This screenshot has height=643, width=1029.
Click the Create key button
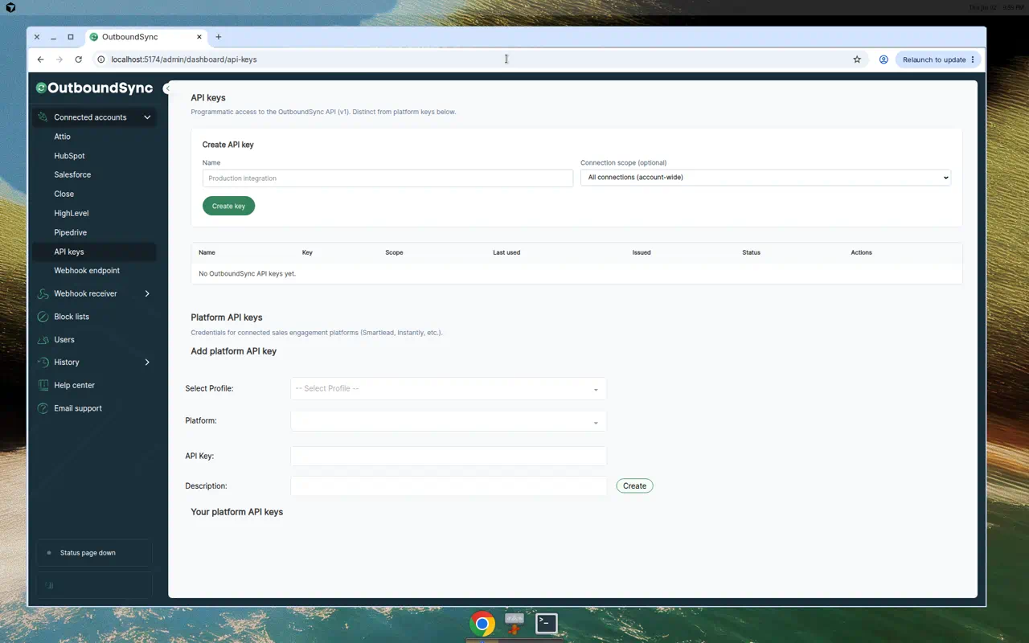tap(228, 207)
